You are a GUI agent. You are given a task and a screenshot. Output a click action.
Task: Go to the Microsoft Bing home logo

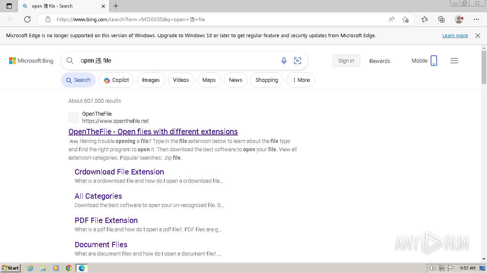click(x=31, y=61)
